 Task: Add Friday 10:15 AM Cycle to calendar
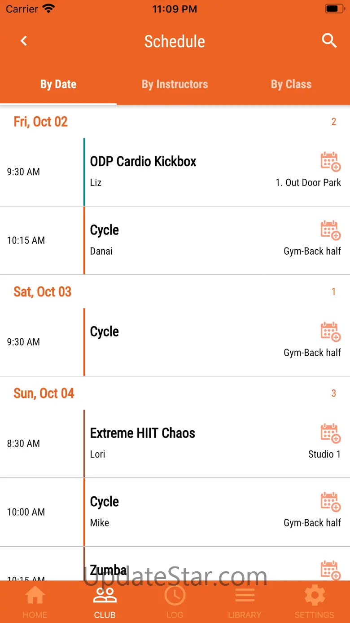[x=331, y=230]
